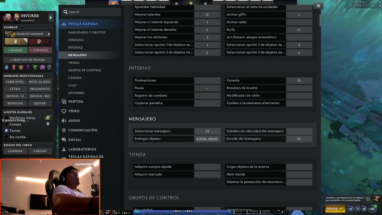The width and height of the screenshot is (382, 215).
Task: Click the Consola SS key binding box
Action: (299, 81)
